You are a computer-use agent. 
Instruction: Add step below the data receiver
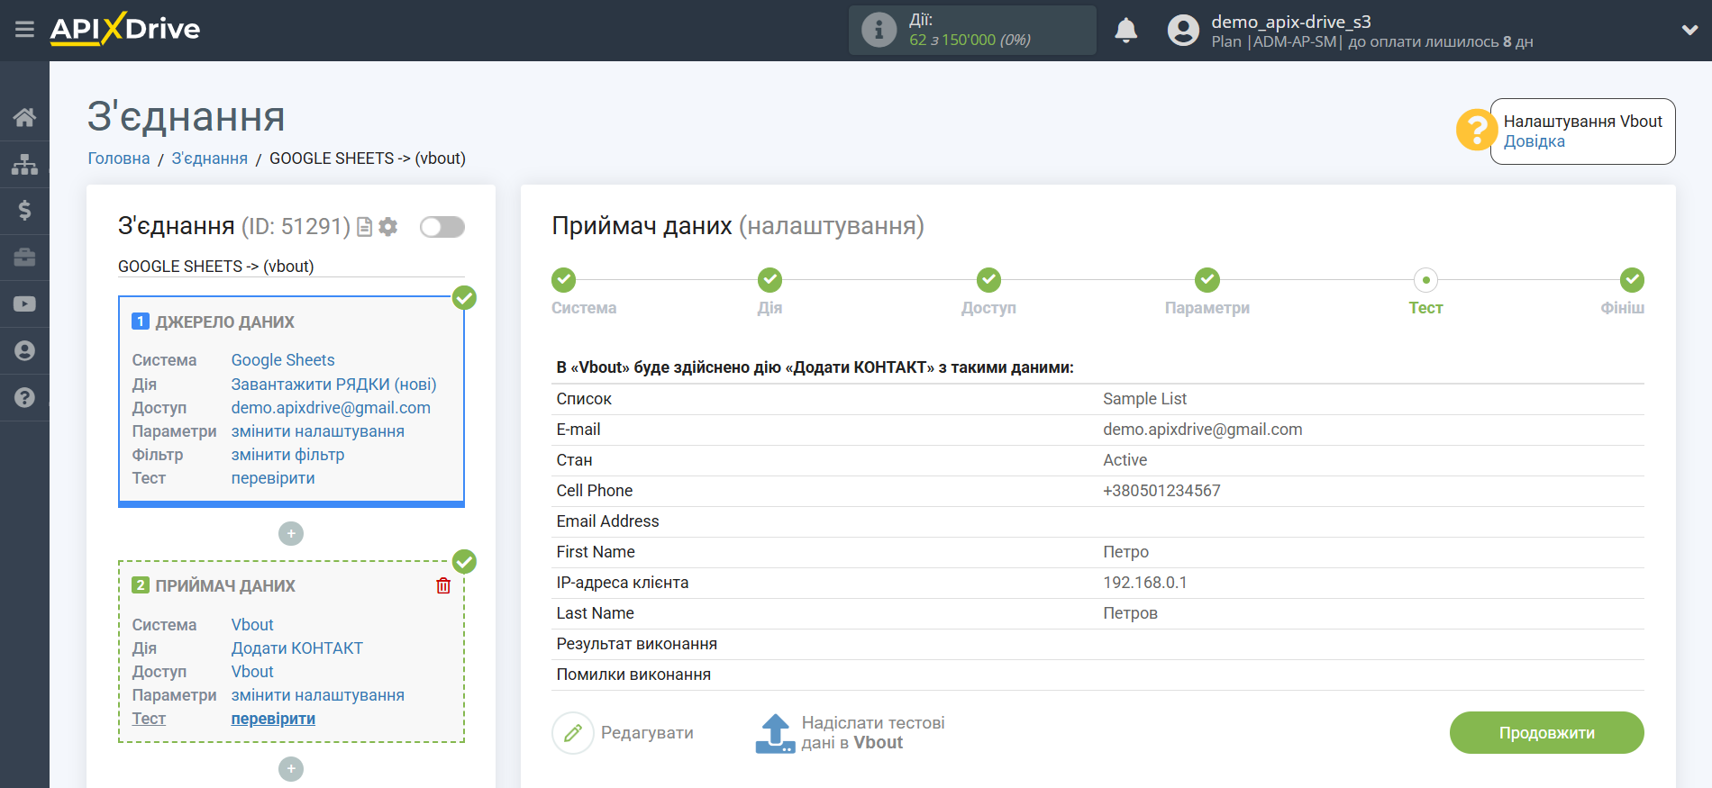291,769
